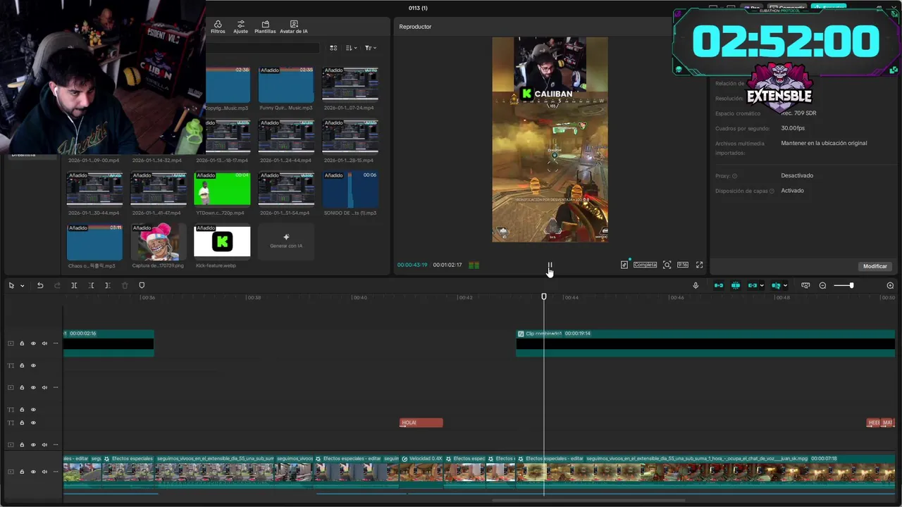This screenshot has height=507, width=902.
Task: Click the Disposición de capas info icon
Action: click(772, 191)
